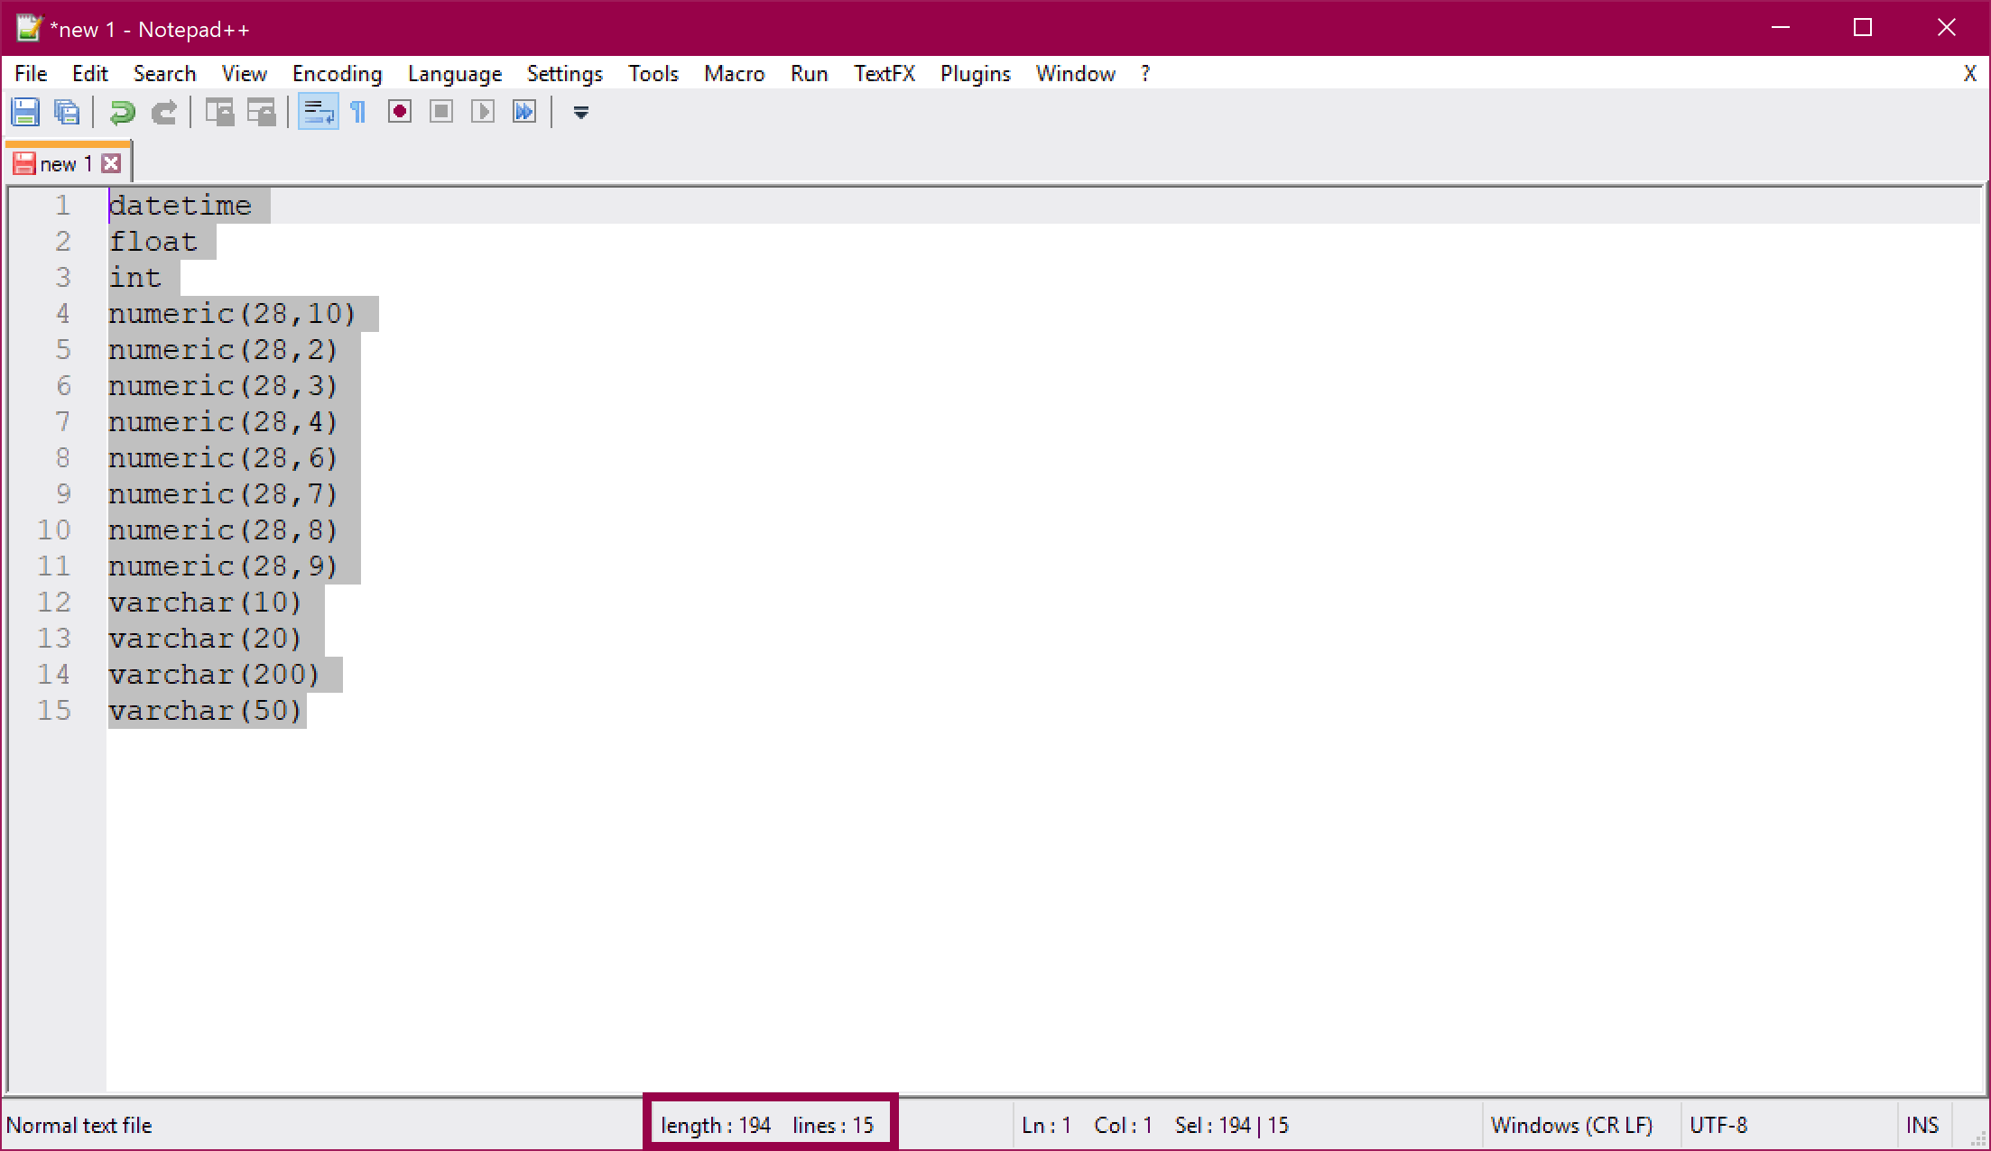This screenshot has height=1151, width=1991.
Task: Open the UTF-8 encoding selector in status bar
Action: click(x=1718, y=1125)
